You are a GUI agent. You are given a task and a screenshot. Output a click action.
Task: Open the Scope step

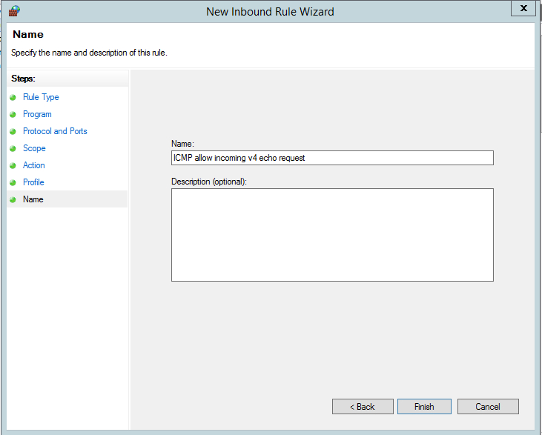34,148
